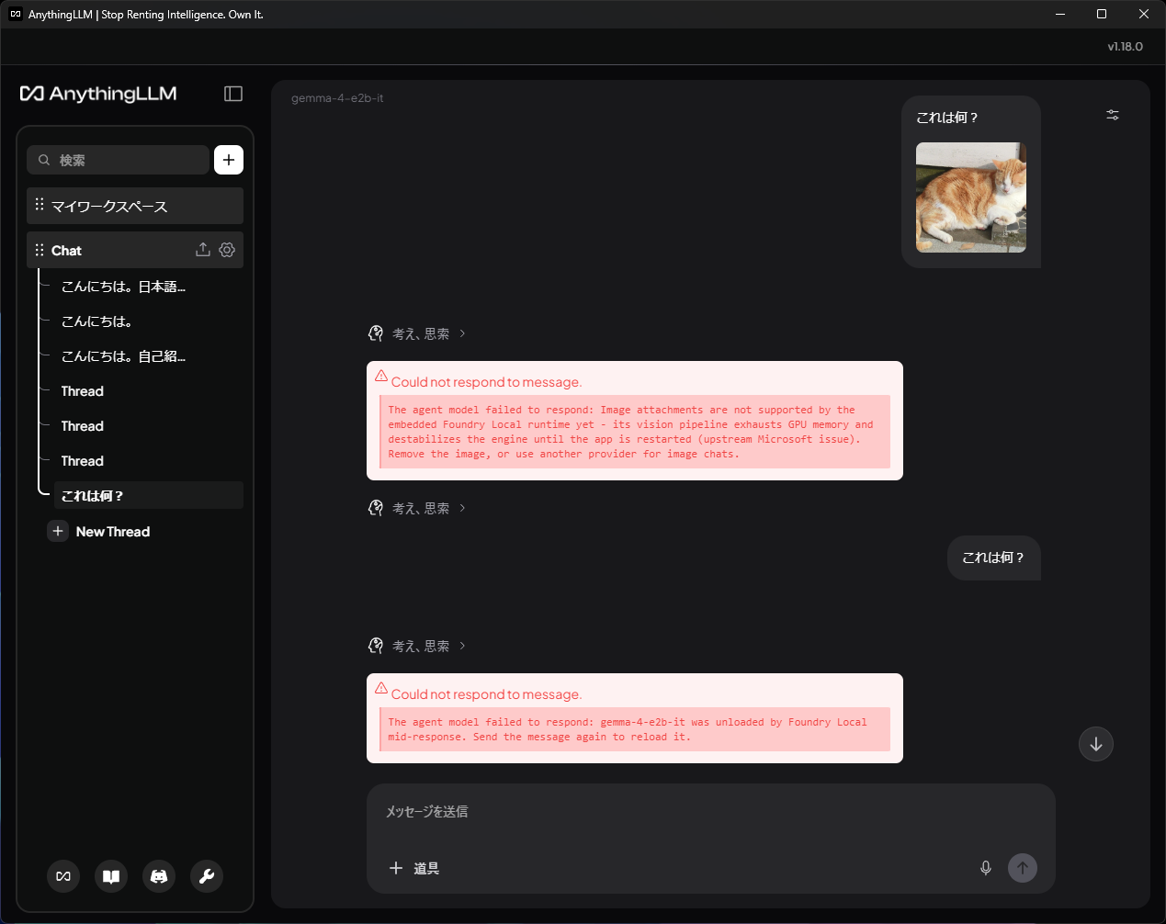
Task: Click the new workspace plus button
Action: pyautogui.click(x=229, y=160)
